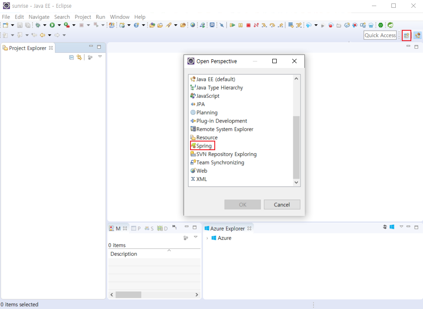Select the Project Explorer tab

(28, 48)
